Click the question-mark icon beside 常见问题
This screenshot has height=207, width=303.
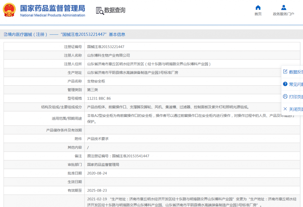(285, 84)
